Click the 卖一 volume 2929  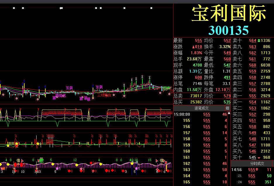(266, 96)
